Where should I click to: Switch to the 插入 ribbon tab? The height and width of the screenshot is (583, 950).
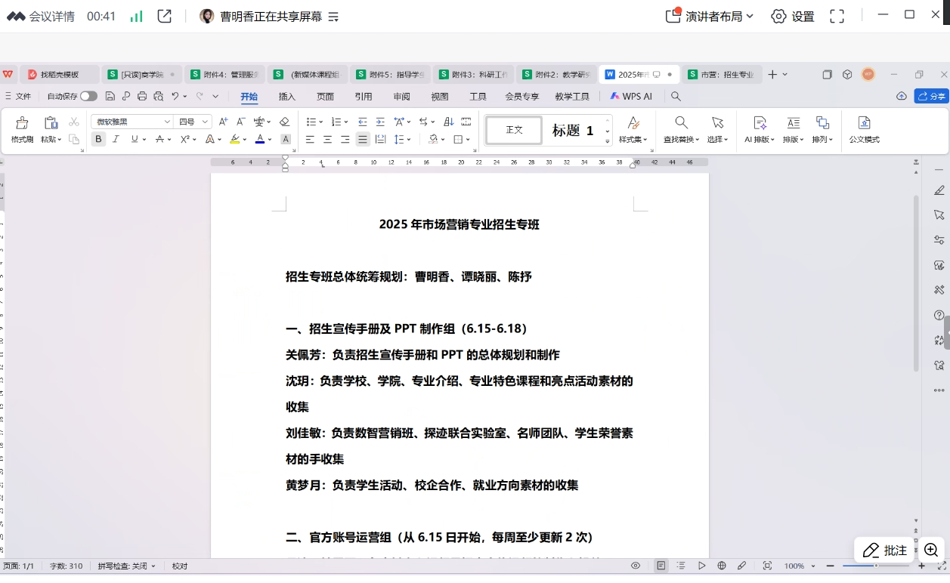point(287,97)
